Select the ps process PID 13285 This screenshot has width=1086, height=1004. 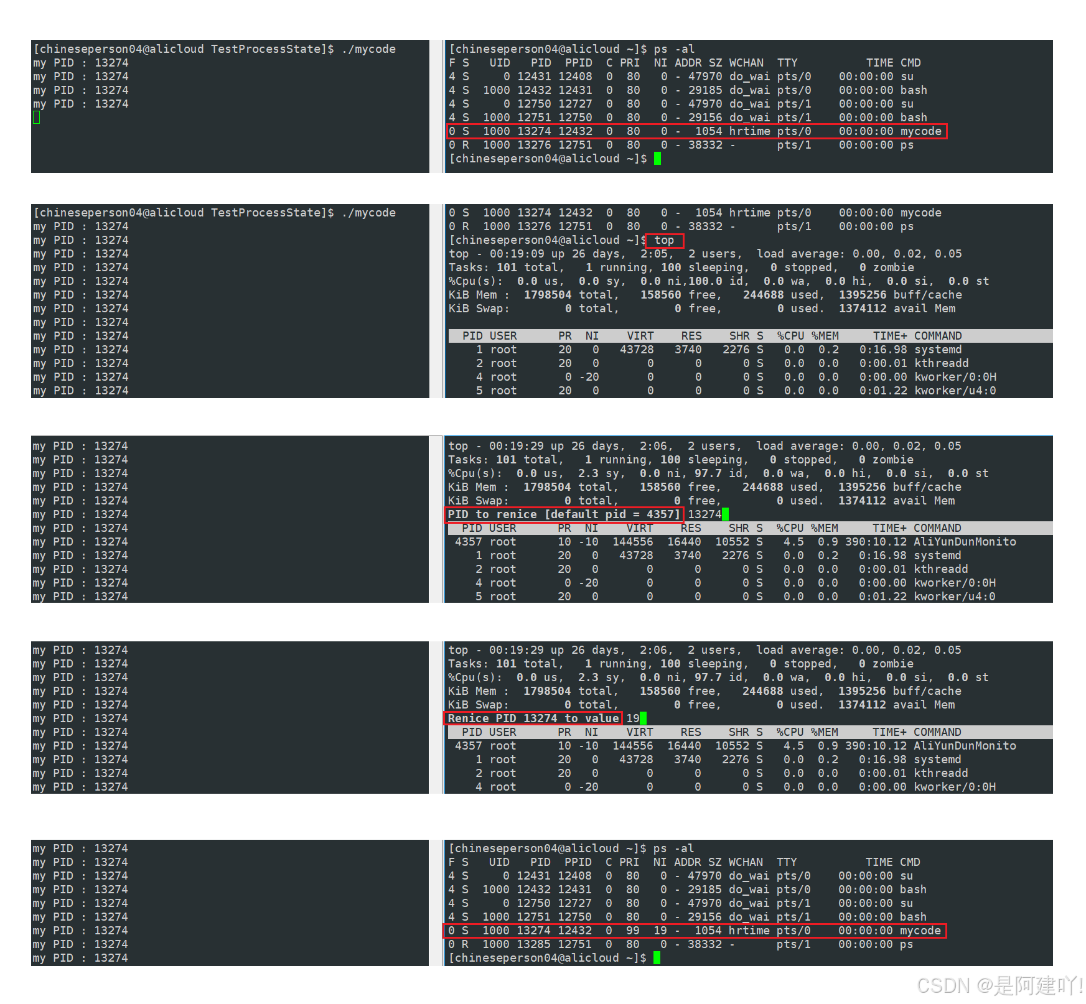pos(533,944)
